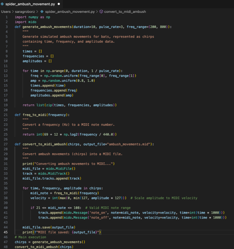Click the 'note_off' mido.Message line
234x249 pixels.
coord(132,218)
